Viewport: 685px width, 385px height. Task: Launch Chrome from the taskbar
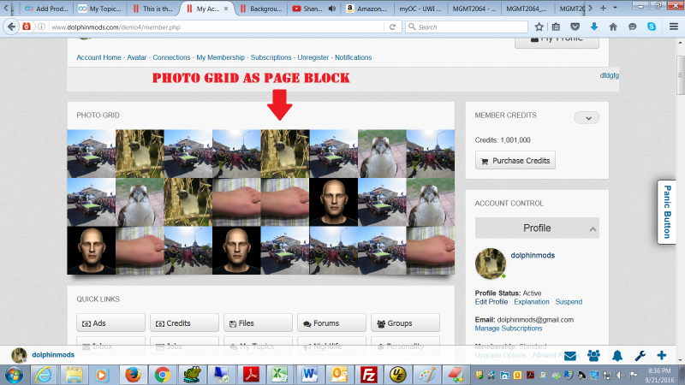162,375
